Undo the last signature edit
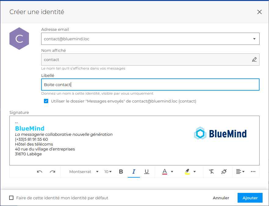 point(39,172)
